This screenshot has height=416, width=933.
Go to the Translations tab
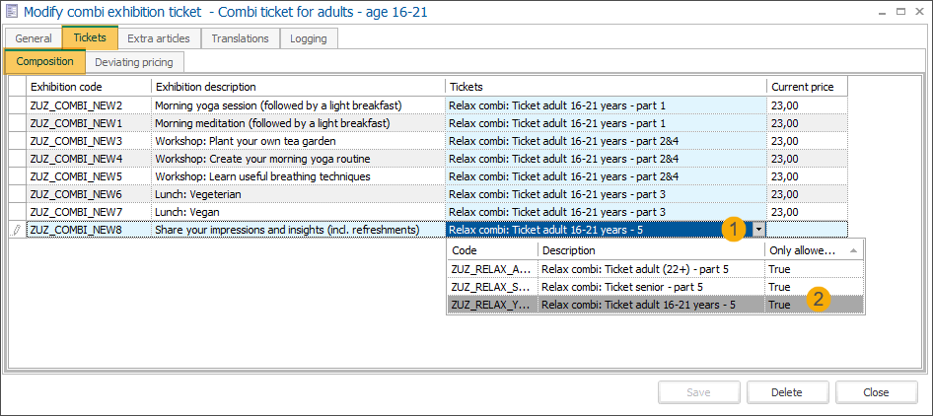[240, 38]
